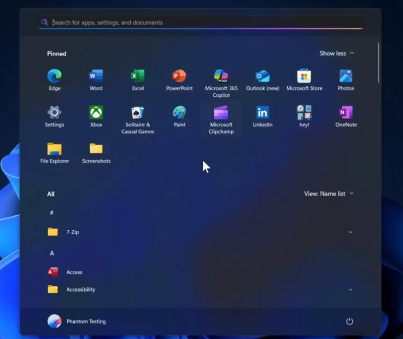The image size is (403, 339).
Task: Launch the Xbox app
Action: tap(96, 116)
